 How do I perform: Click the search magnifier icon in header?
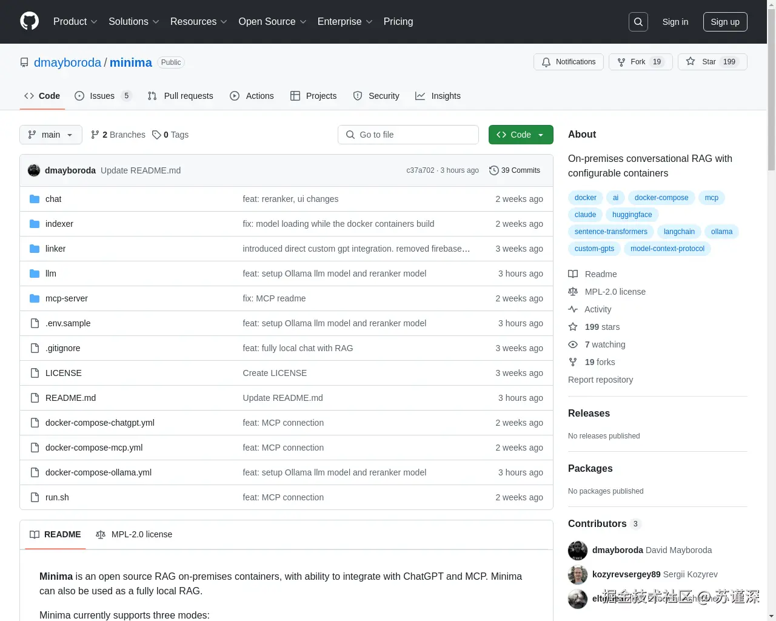(x=638, y=22)
